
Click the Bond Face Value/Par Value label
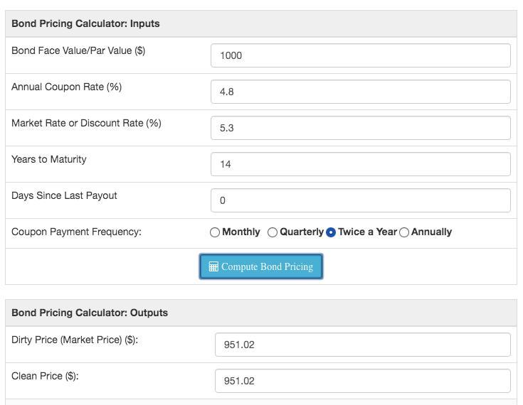pyautogui.click(x=78, y=50)
